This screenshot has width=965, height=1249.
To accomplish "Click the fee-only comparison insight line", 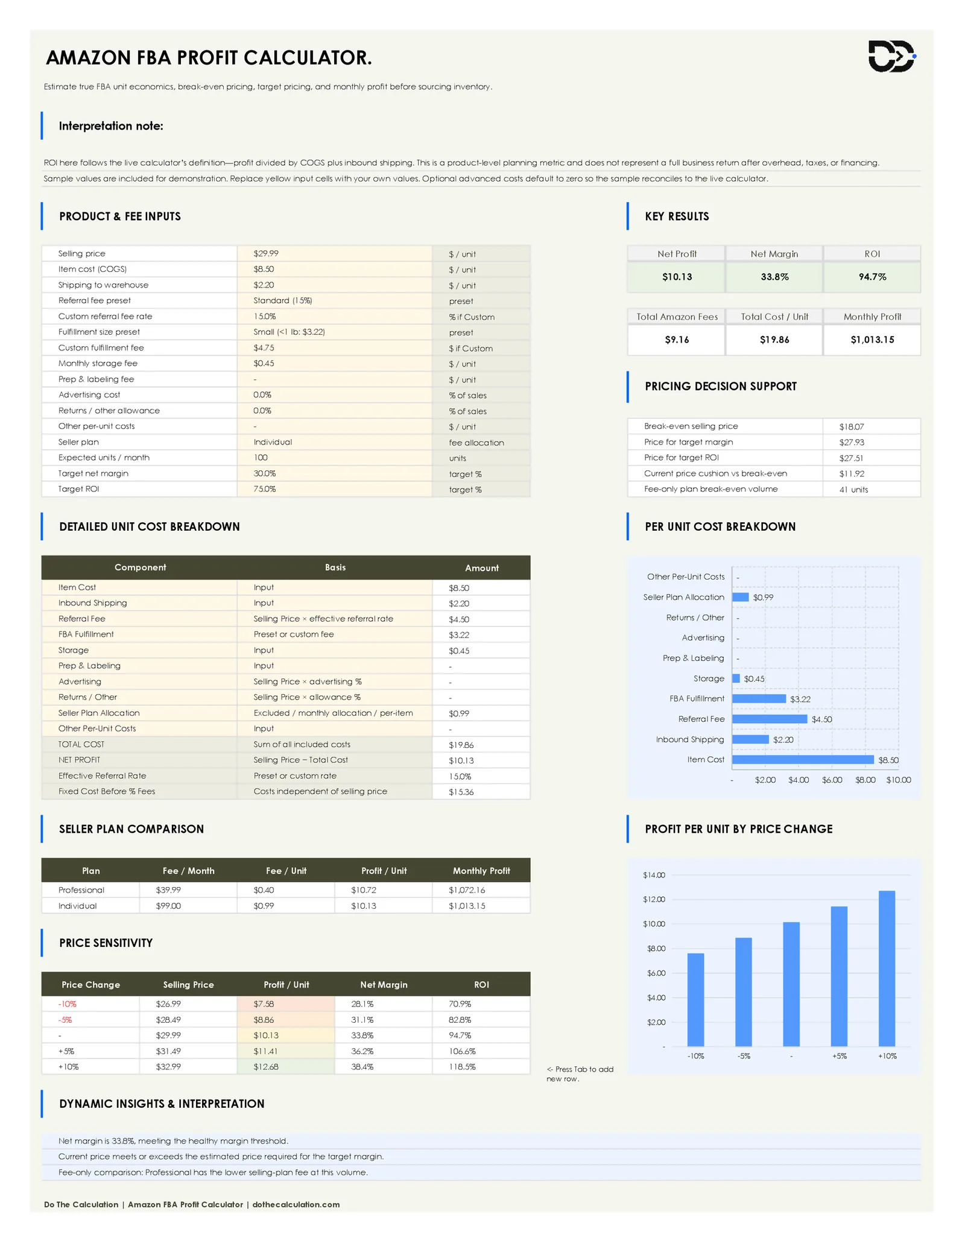I will pos(481,1172).
